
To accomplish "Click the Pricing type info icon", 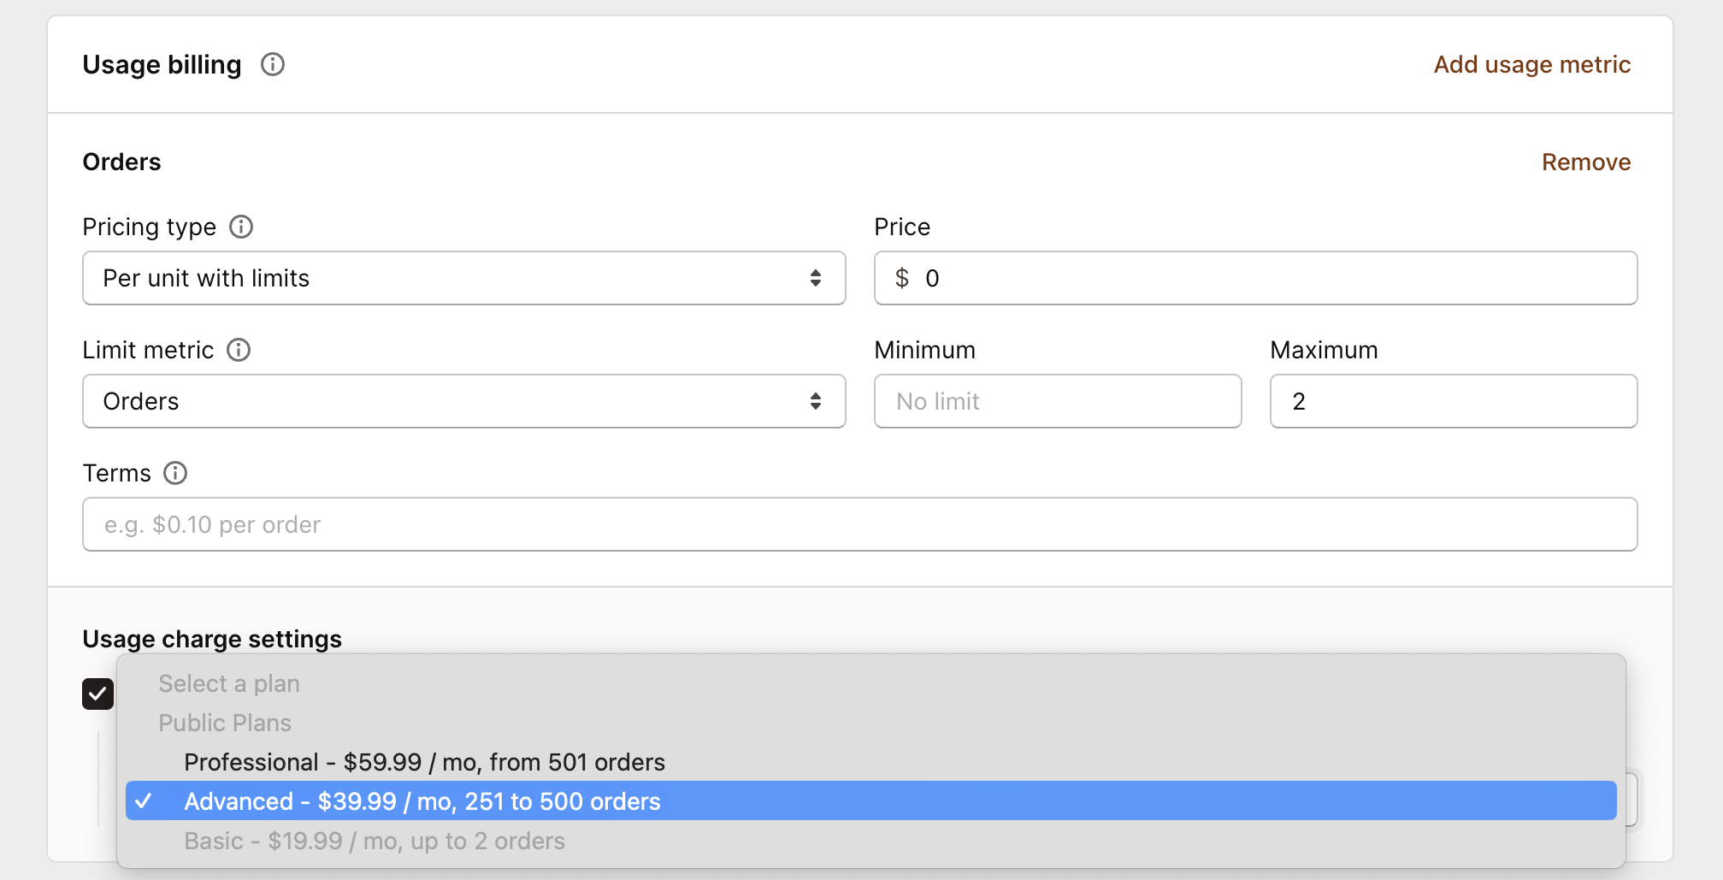I will 241,227.
